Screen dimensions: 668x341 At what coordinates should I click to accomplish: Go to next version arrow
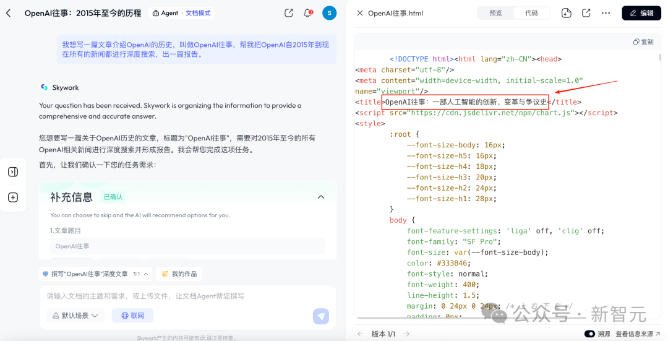pyautogui.click(x=406, y=334)
